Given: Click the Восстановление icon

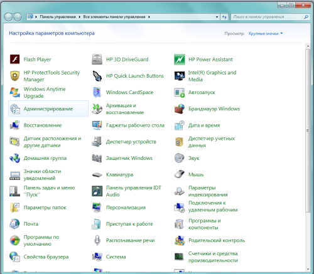Looking at the screenshot, I should (x=14, y=125).
